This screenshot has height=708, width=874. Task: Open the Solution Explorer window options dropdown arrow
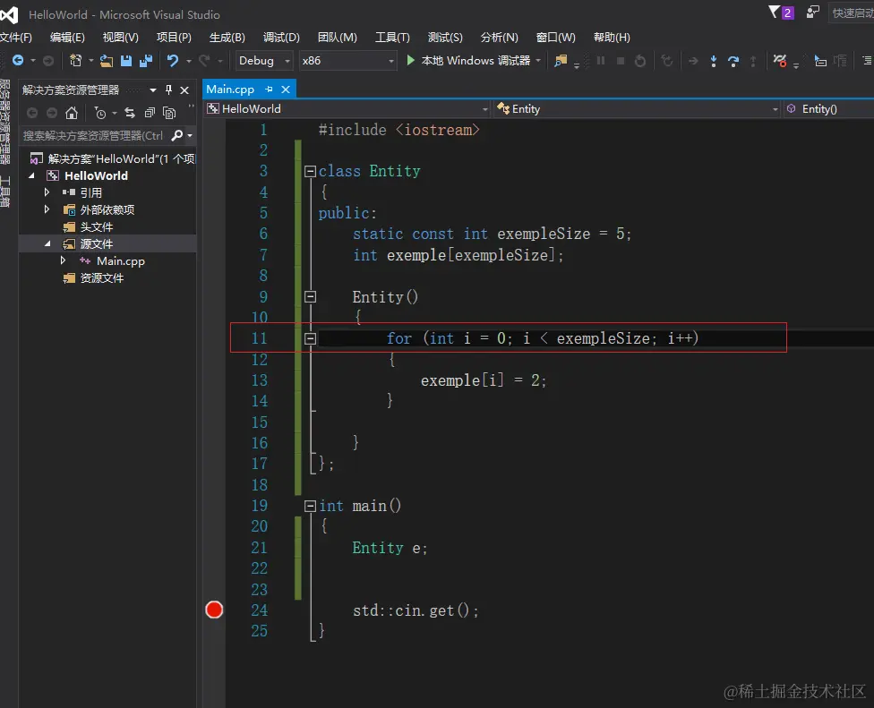[153, 90]
